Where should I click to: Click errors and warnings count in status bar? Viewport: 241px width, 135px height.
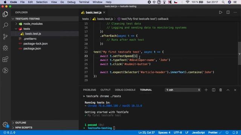9,132
